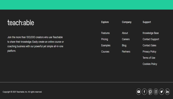Open the Blog link
The width and height of the screenshot is (173, 99).
tap(124, 45)
